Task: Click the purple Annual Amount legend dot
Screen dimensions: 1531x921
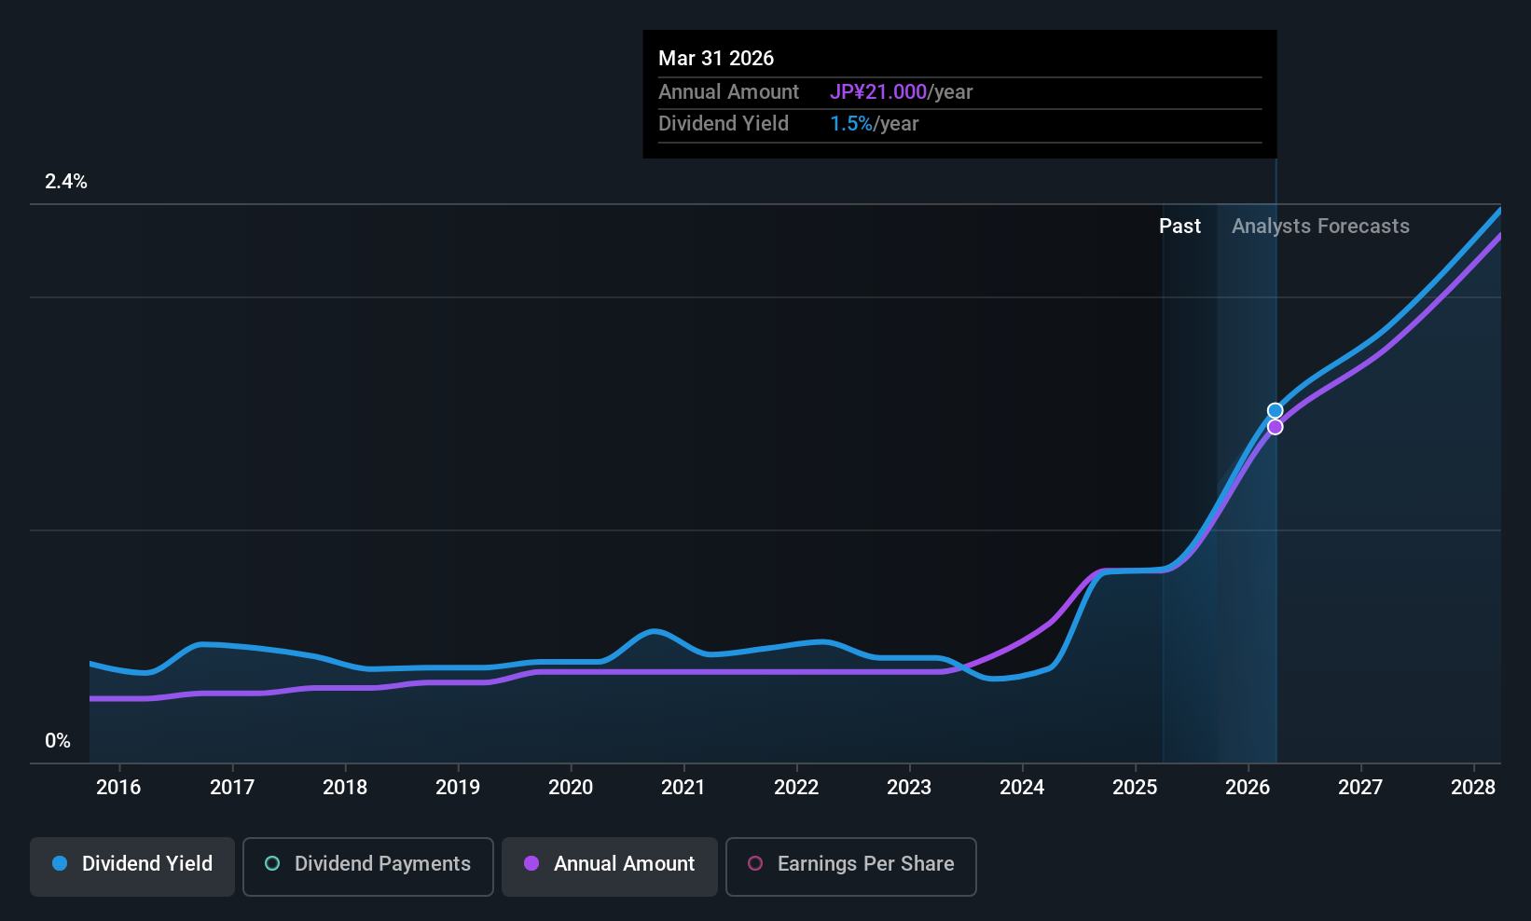Action: 531,864
